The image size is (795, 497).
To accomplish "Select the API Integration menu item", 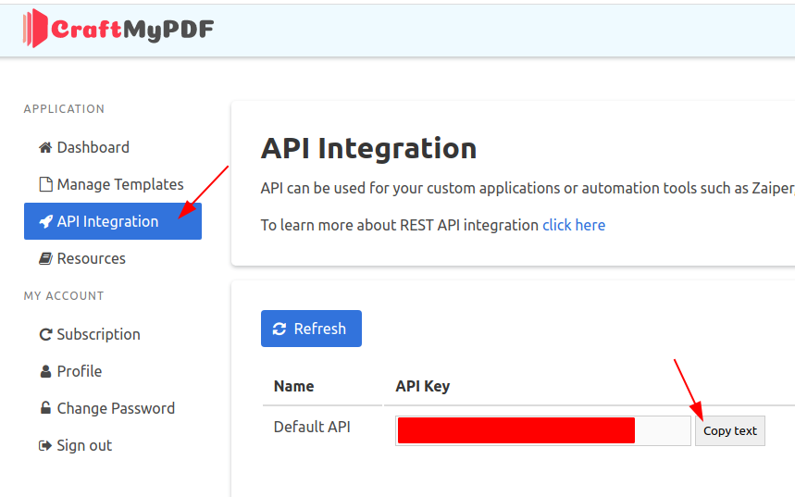I will click(x=113, y=221).
